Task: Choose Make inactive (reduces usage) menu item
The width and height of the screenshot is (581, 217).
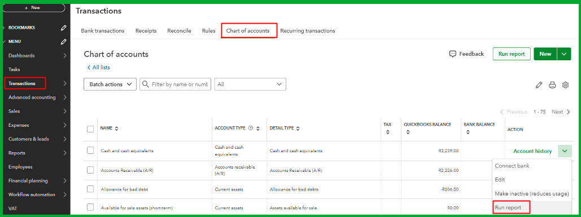Action: point(532,194)
